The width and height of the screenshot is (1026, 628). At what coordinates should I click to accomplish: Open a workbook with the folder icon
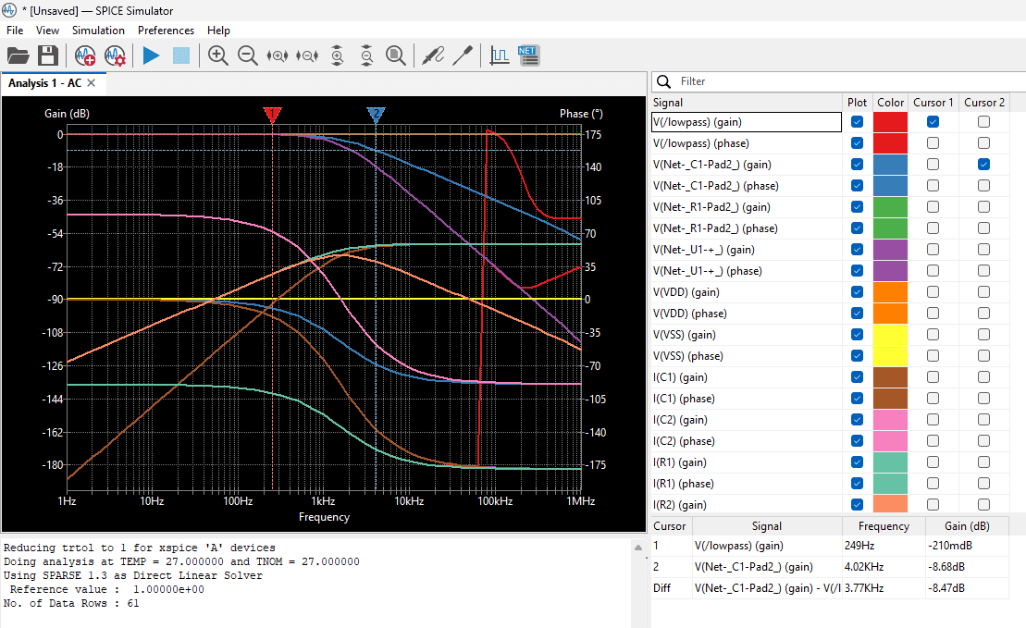[19, 55]
